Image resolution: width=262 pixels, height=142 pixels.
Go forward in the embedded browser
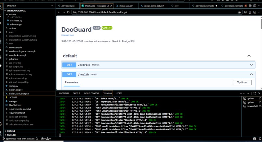pyautogui.click(x=64, y=12)
